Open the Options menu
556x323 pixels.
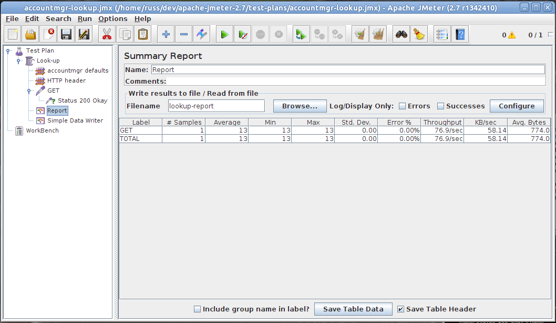pyautogui.click(x=113, y=19)
